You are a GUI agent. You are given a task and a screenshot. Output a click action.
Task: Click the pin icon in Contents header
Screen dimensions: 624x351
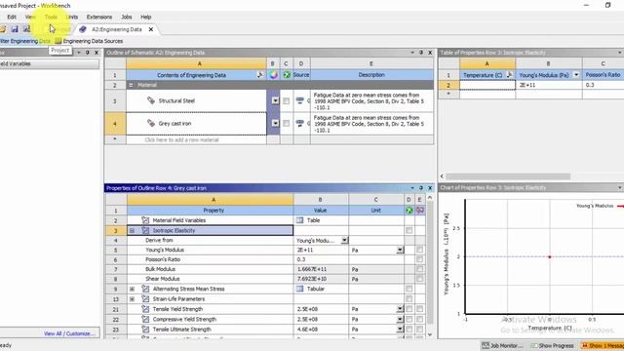(260, 75)
